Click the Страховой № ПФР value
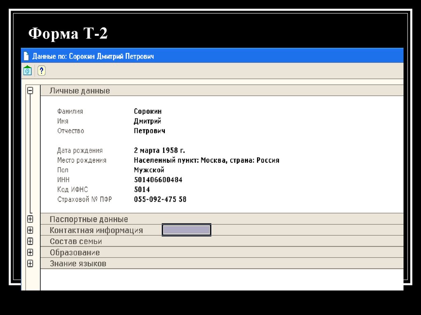Image resolution: width=421 pixels, height=315 pixels. [x=160, y=199]
